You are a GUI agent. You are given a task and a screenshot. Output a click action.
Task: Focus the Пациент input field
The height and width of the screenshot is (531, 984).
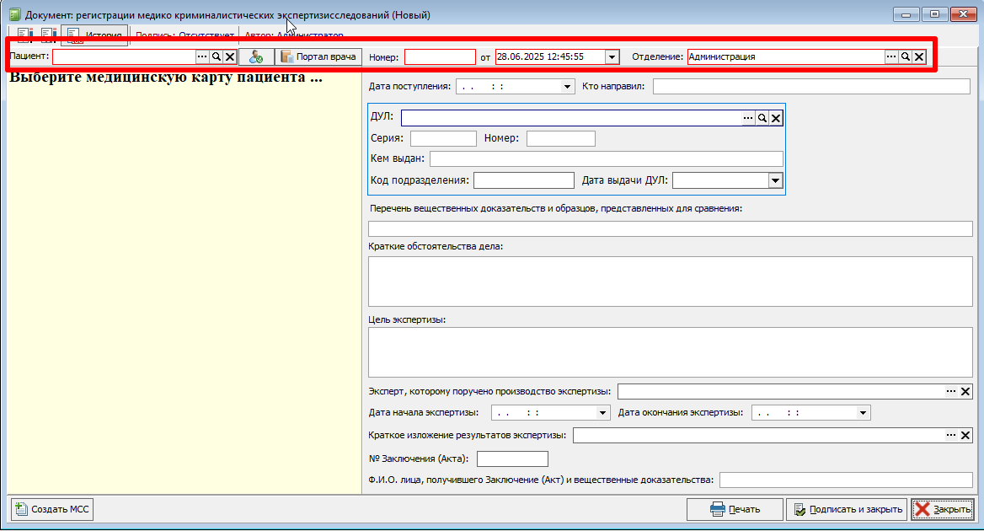pos(124,56)
